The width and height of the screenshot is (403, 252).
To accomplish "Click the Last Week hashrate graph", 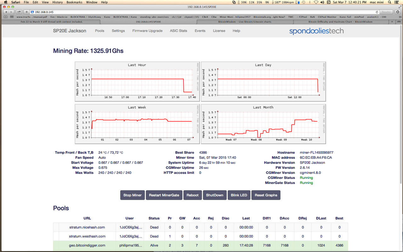I will tap(137, 124).
